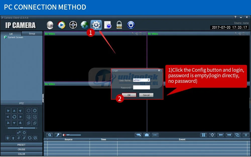251x157 pixels.
Task: Click the horizontal swap arrows PTZ icon
Action: pos(19,138)
